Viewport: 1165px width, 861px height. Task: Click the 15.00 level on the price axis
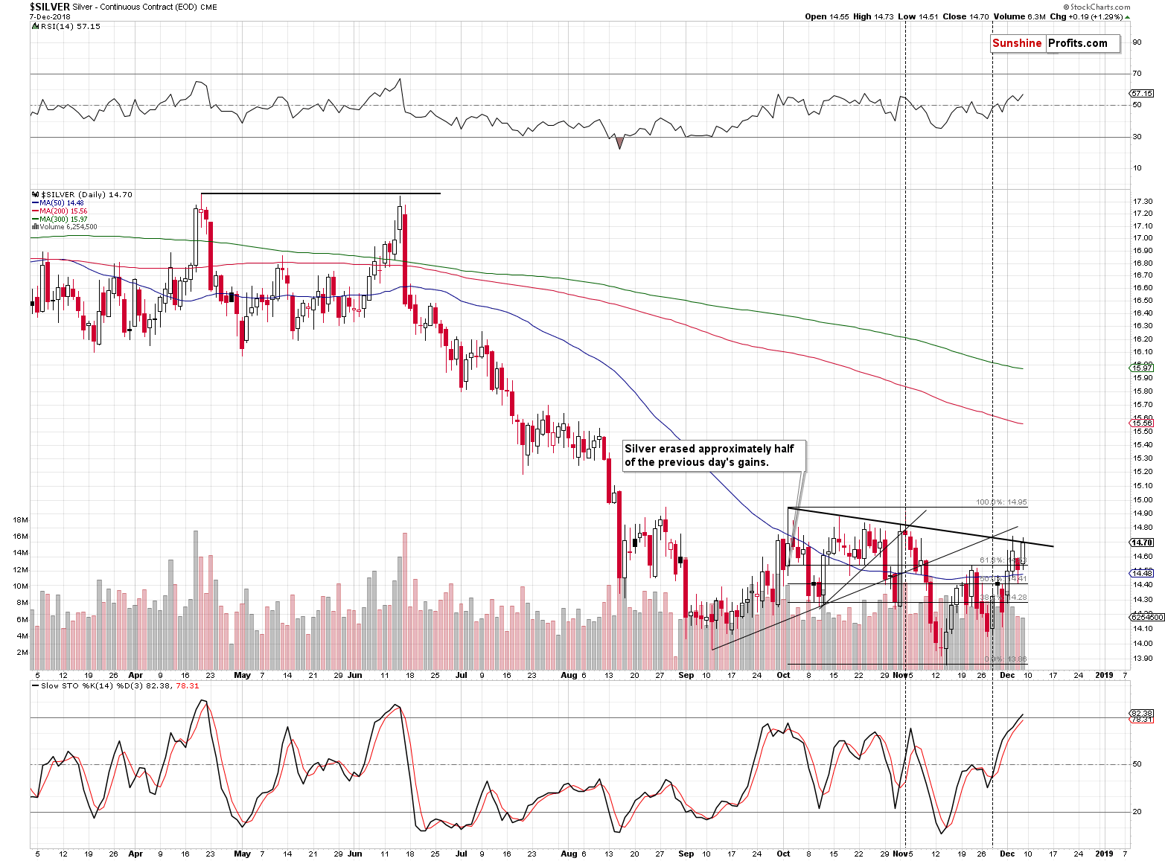click(1143, 500)
